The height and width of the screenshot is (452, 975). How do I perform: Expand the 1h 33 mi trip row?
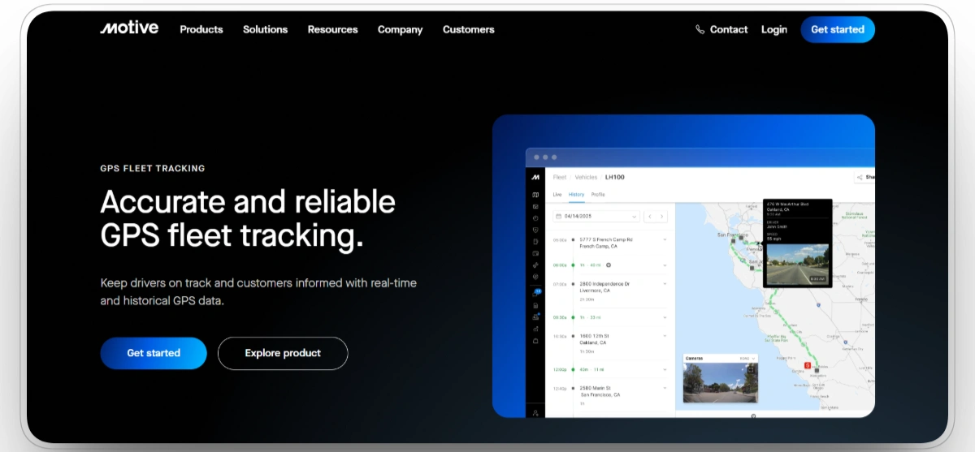(x=665, y=317)
